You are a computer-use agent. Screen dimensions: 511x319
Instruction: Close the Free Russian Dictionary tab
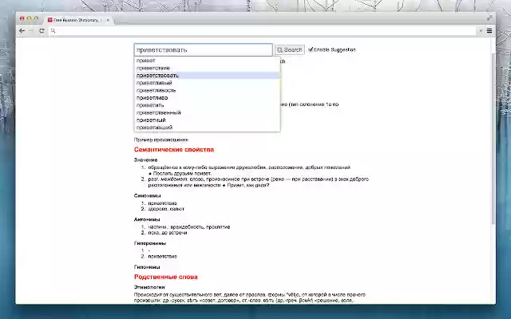(x=108, y=20)
